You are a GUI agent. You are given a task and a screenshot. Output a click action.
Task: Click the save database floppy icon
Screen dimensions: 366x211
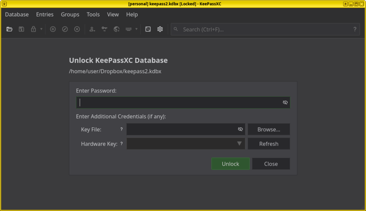21,29
